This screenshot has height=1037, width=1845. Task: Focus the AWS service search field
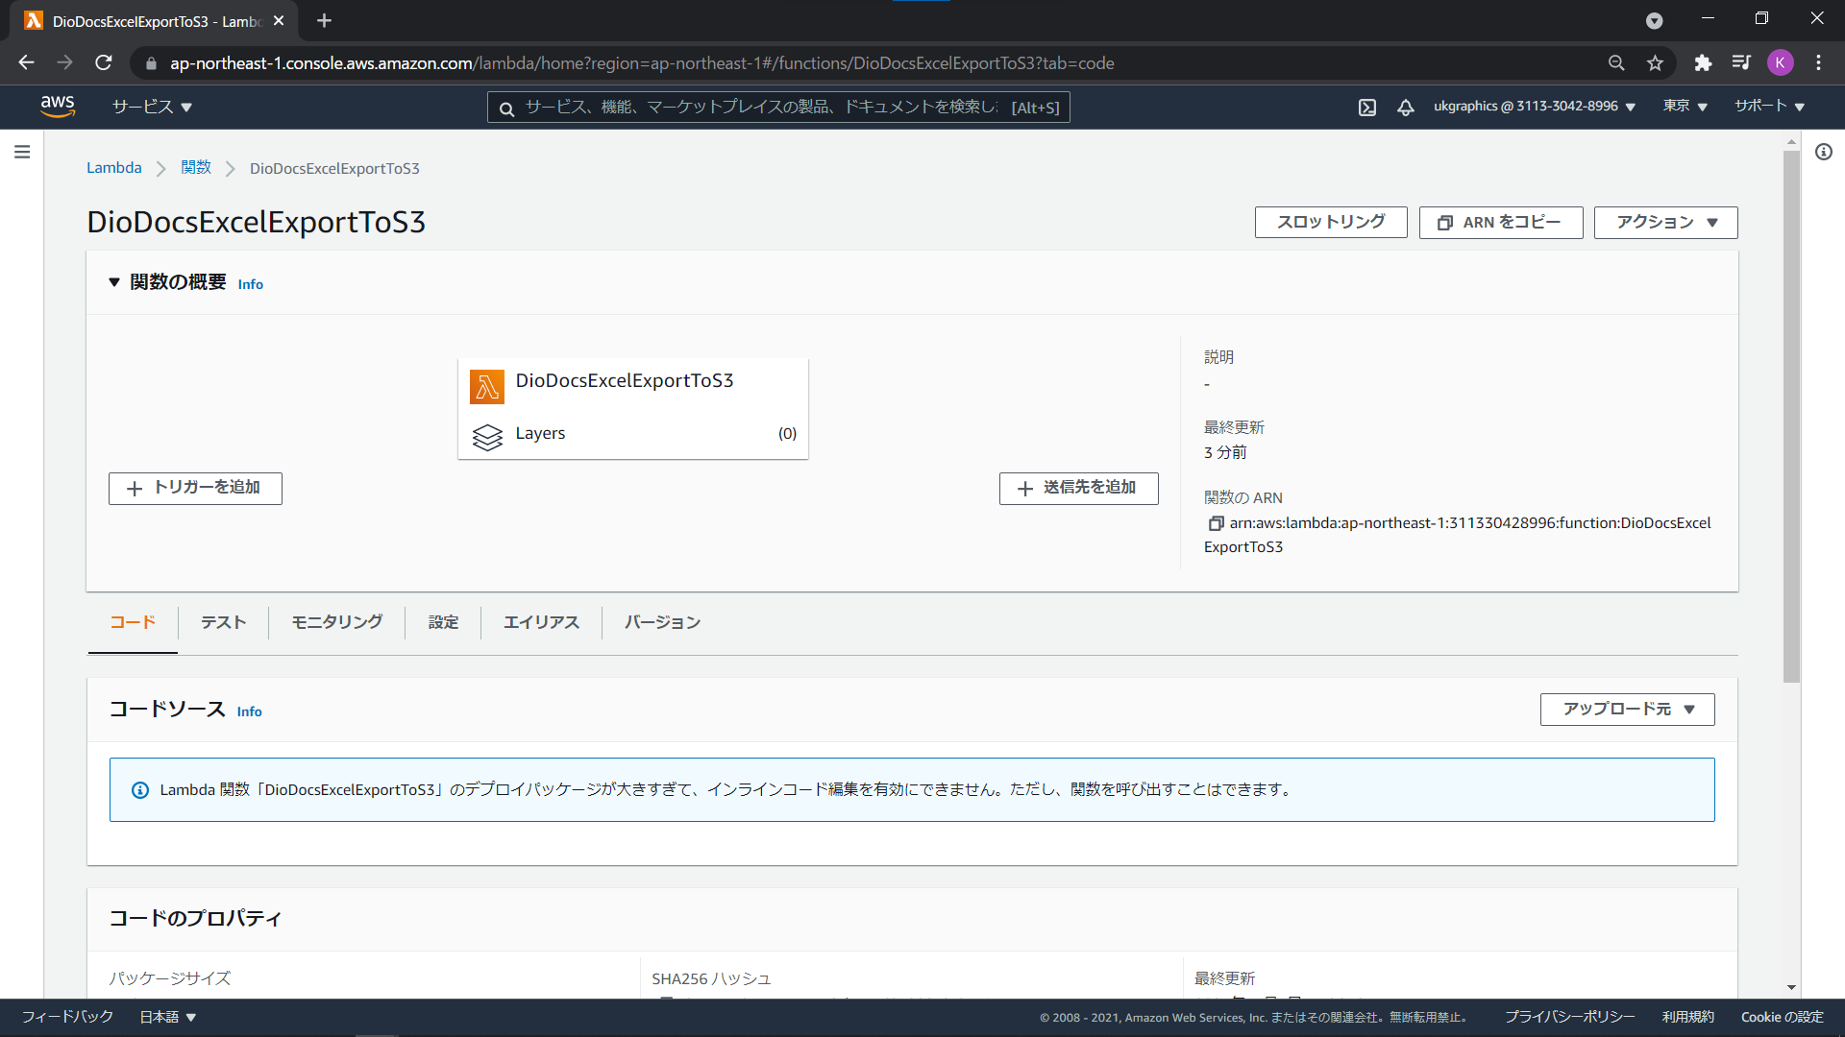pos(778,108)
